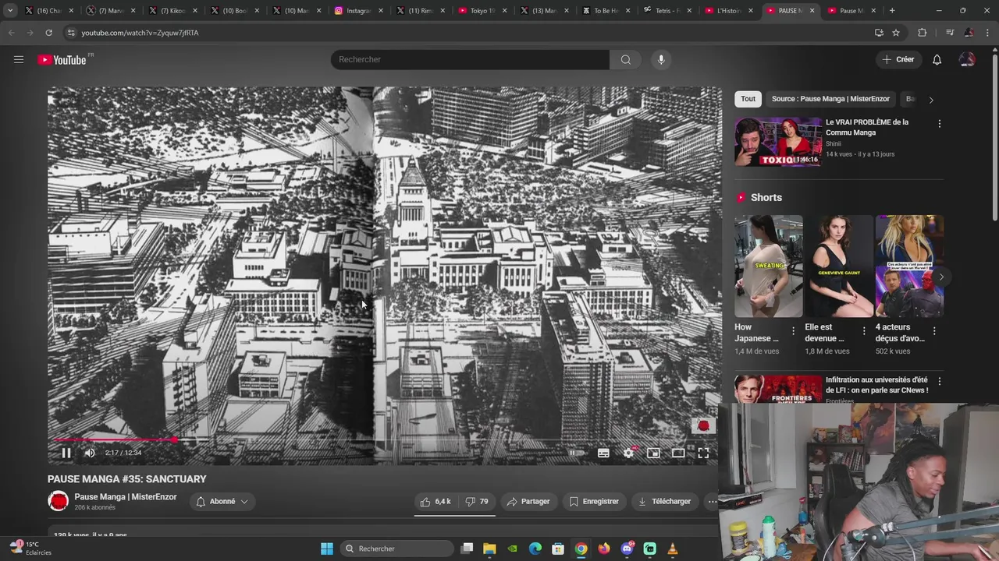Switch to the Tetris tab
This screenshot has height=561, width=999.
point(669,11)
